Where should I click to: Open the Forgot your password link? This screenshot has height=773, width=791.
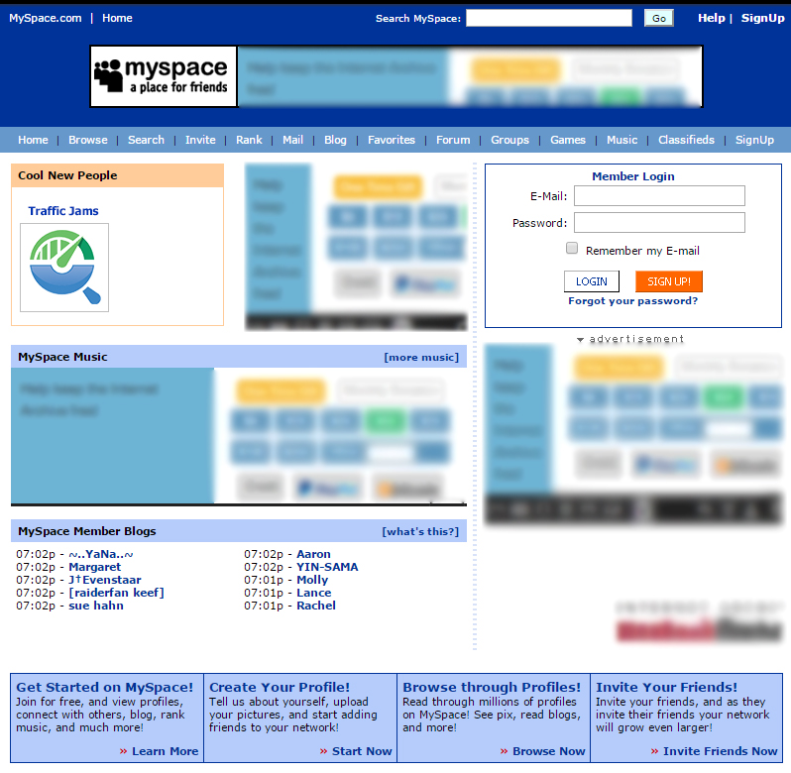click(632, 301)
